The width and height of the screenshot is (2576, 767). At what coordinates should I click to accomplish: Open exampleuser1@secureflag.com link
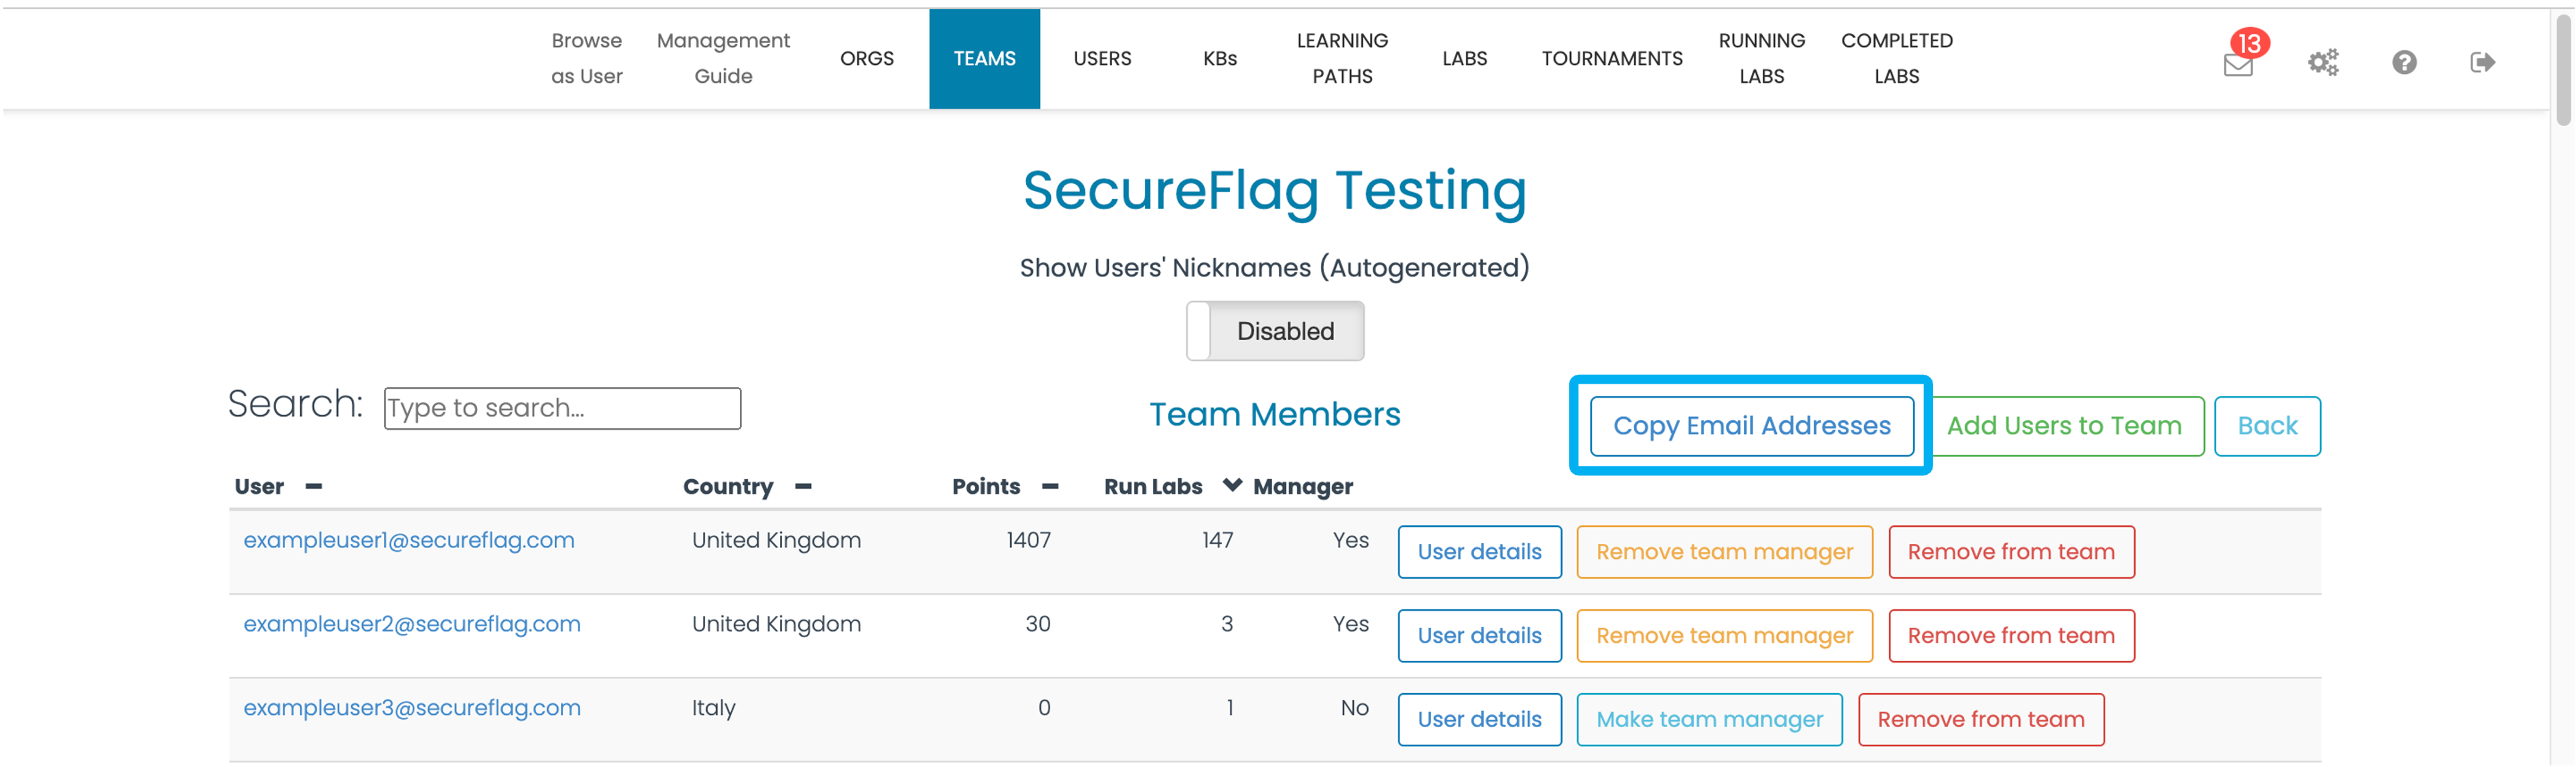click(409, 540)
